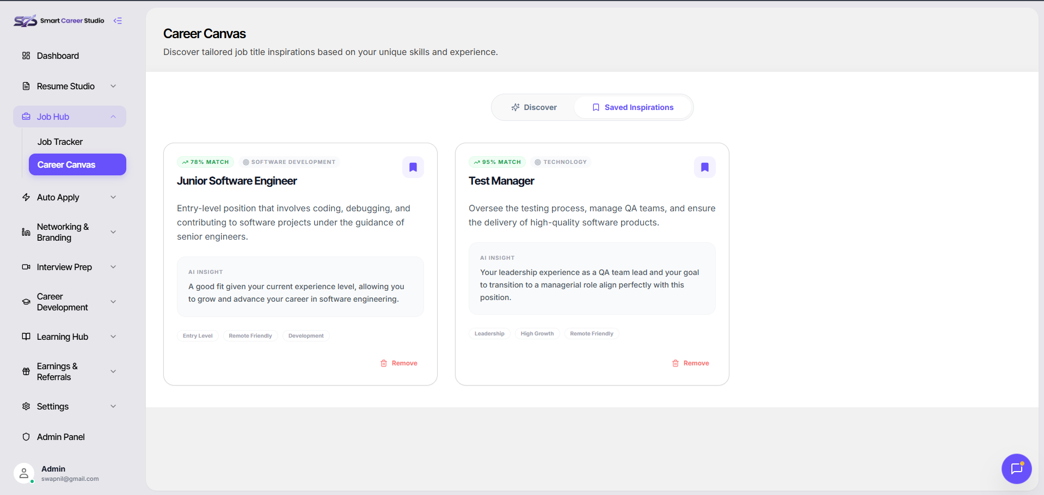Collapse the Job Hub menu chevron
This screenshot has width=1044, height=495.
coord(113,117)
